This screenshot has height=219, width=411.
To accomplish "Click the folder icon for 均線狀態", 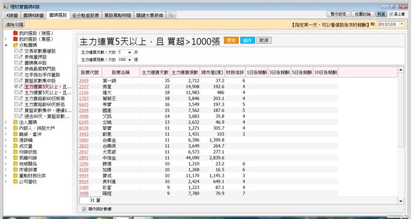I will click(x=15, y=151).
